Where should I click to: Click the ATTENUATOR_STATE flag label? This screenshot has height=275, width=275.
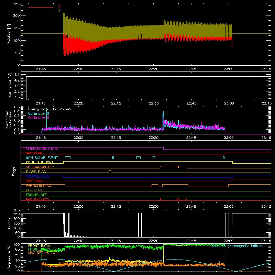pyautogui.click(x=42, y=149)
